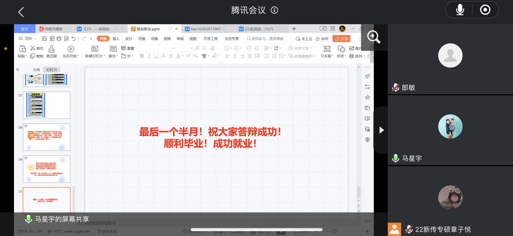Viewport: 513px width, 236px height.
Task: Tap the microphone icon in meeting header
Action: tap(460, 10)
